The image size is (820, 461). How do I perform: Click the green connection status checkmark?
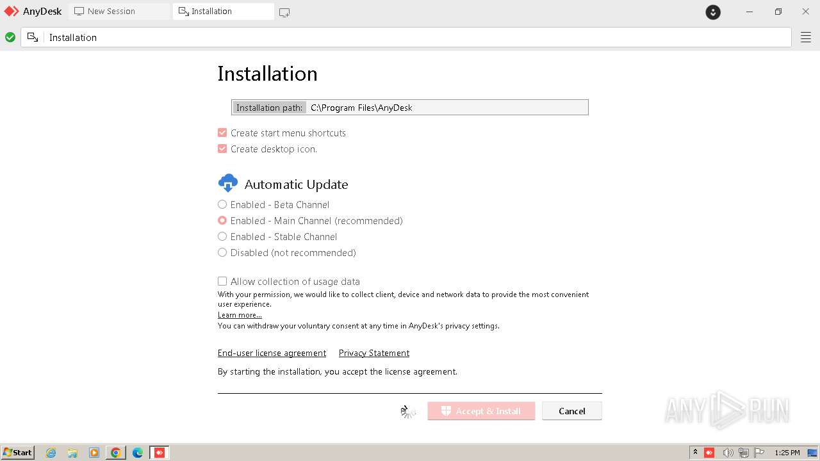pos(10,37)
